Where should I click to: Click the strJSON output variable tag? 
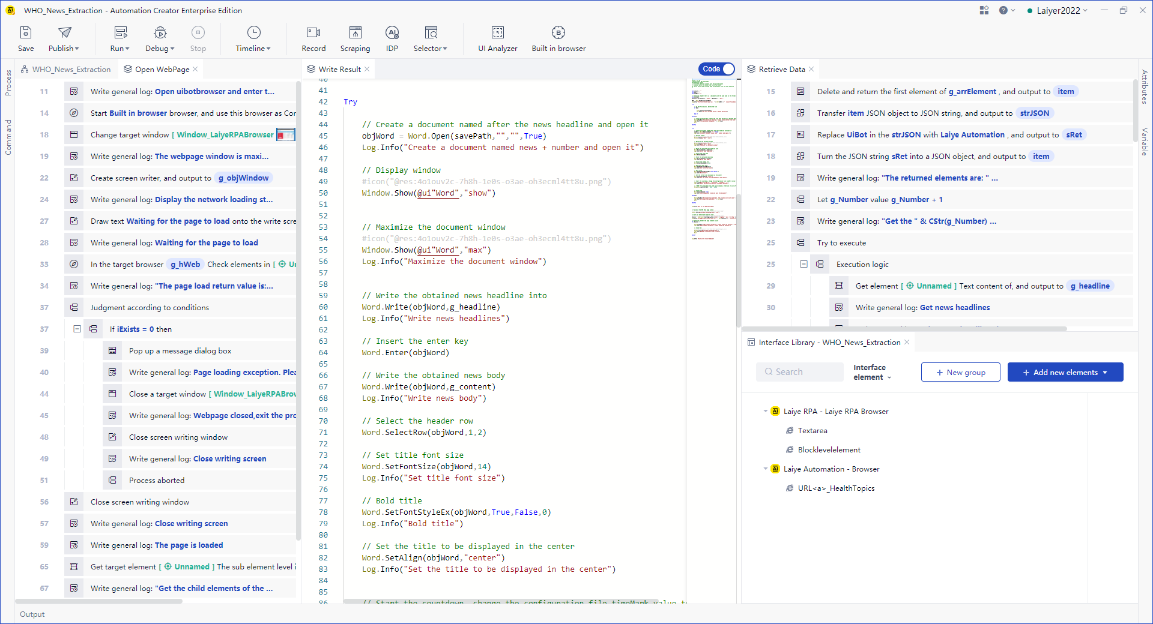1034,113
